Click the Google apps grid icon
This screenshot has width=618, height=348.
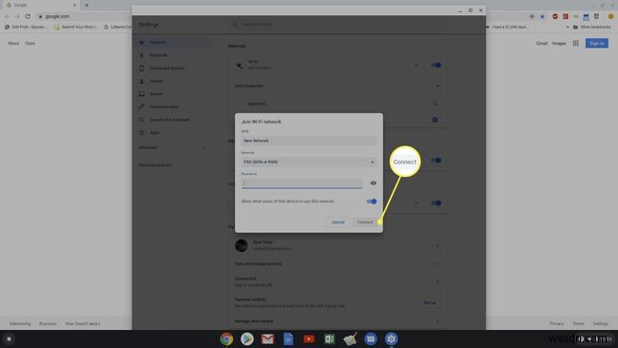[x=575, y=43]
